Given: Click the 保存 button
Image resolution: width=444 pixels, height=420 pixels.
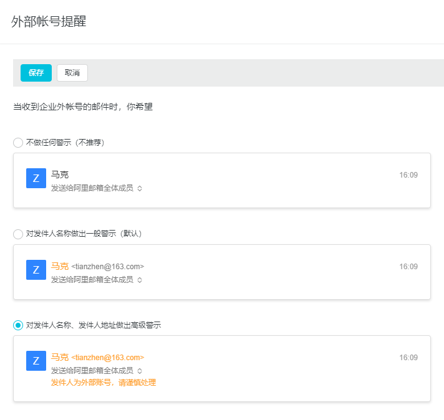Looking at the screenshot, I should pyautogui.click(x=36, y=73).
